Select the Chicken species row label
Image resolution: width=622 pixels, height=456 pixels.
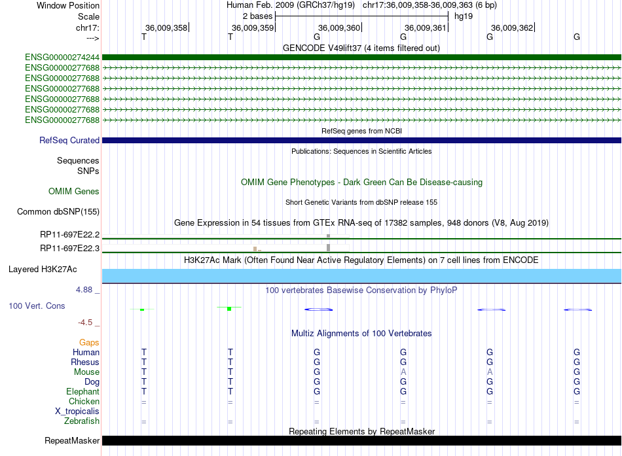(x=84, y=401)
